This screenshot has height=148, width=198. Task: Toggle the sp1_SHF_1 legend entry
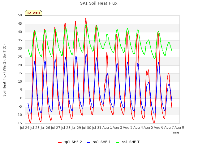pos(99,142)
